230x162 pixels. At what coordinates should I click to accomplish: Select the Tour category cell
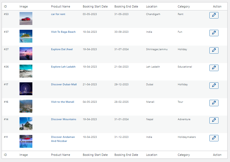(180, 102)
